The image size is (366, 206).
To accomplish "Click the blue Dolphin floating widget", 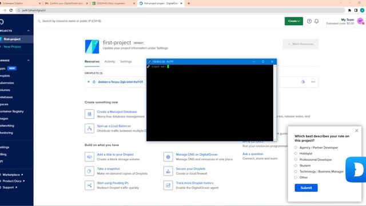I will (356, 169).
